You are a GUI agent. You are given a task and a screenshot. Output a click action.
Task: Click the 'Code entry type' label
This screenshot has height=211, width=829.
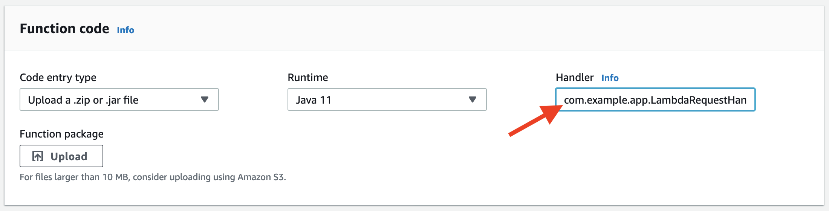coord(58,78)
